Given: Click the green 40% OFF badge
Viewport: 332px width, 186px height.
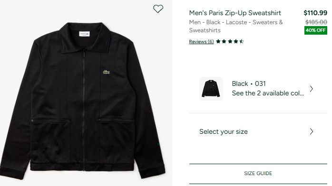Looking at the screenshot, I should 316,30.
